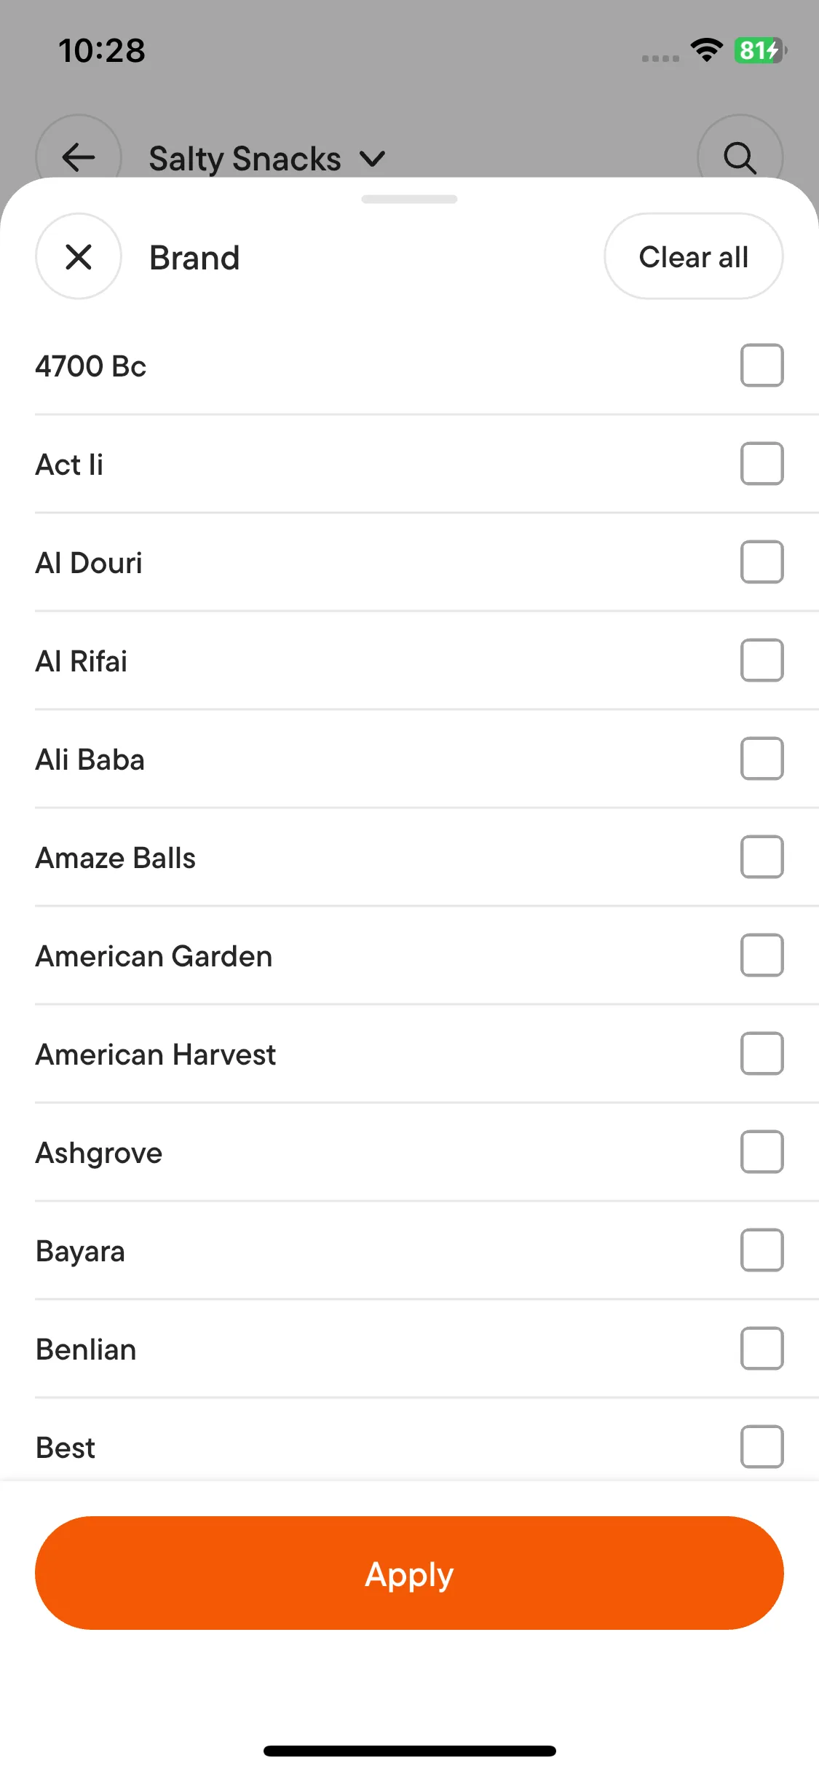Screen dimensions: 819x1774
Task: Check the Bayara checkbox
Action: coord(761,1250)
